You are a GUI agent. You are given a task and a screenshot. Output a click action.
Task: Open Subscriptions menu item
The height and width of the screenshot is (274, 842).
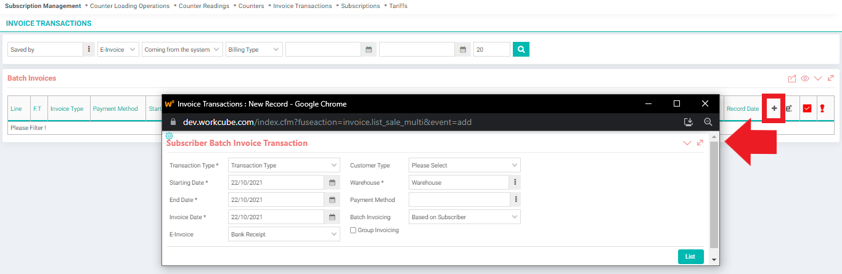360,6
